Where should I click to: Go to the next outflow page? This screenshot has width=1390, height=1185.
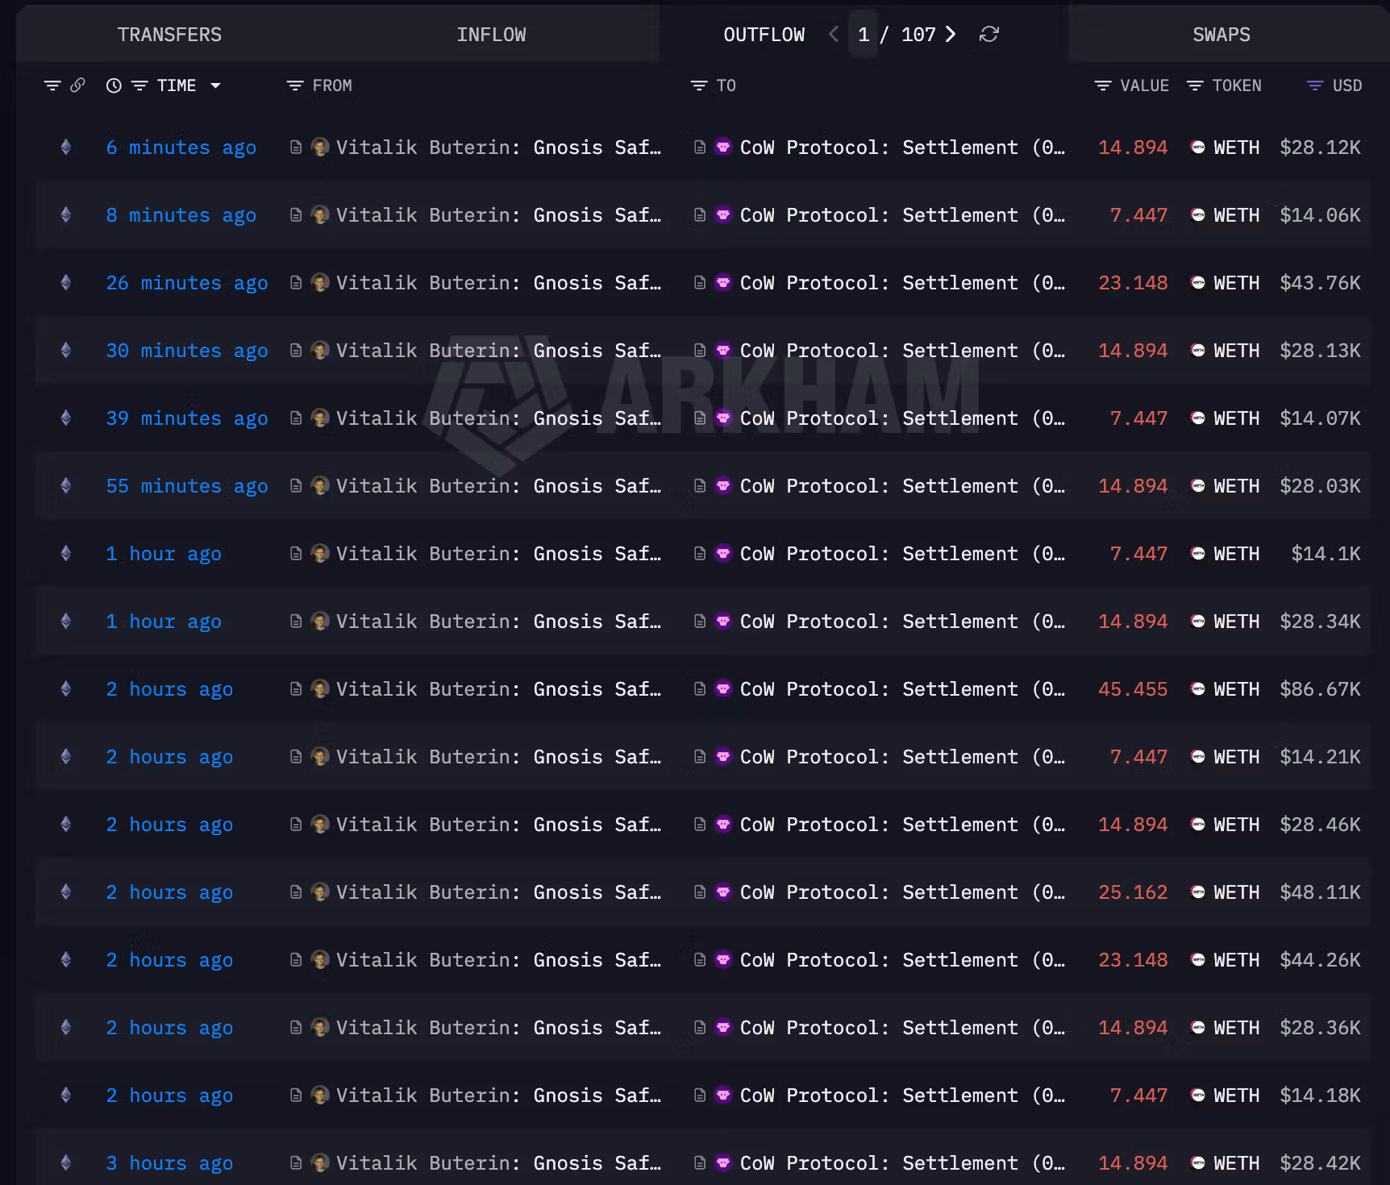[951, 34]
